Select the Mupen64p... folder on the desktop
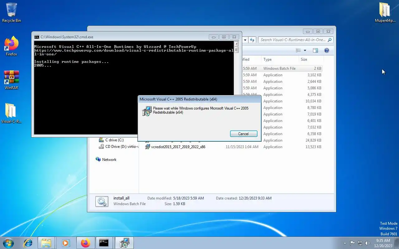 [385, 12]
